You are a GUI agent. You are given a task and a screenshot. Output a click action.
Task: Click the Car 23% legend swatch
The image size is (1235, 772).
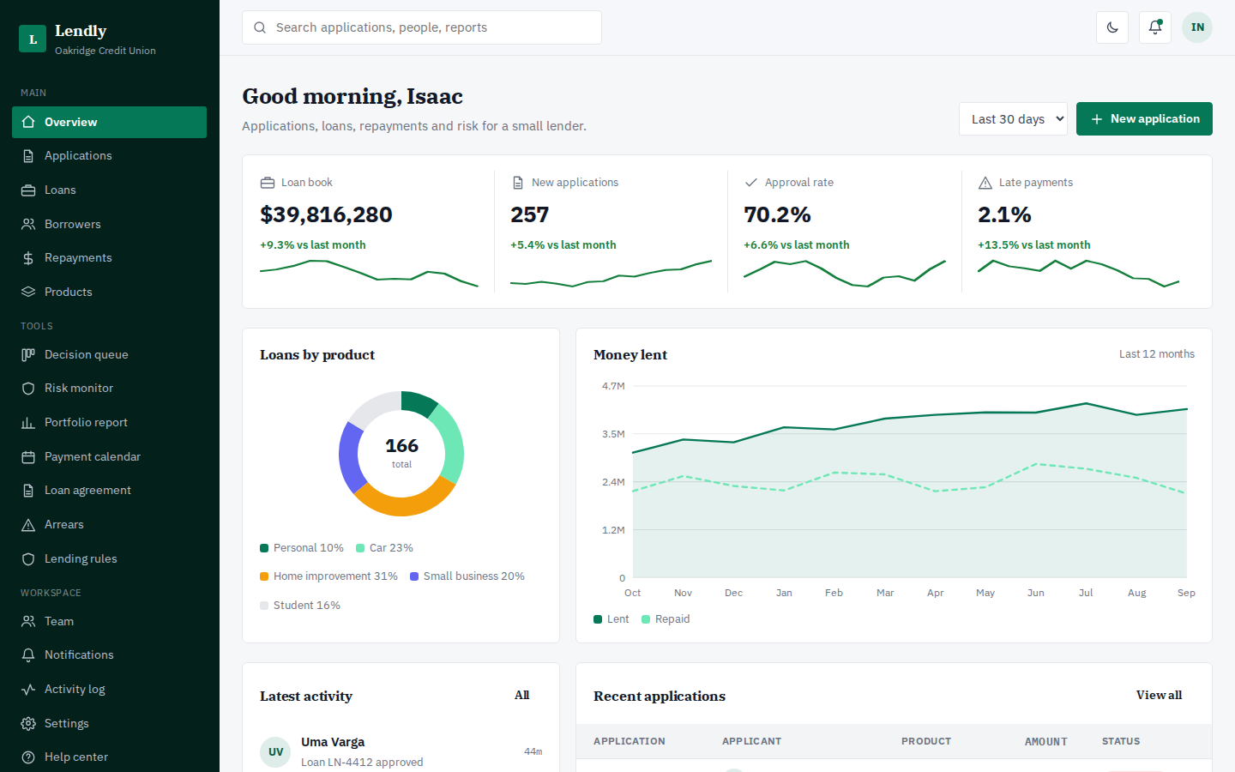360,548
